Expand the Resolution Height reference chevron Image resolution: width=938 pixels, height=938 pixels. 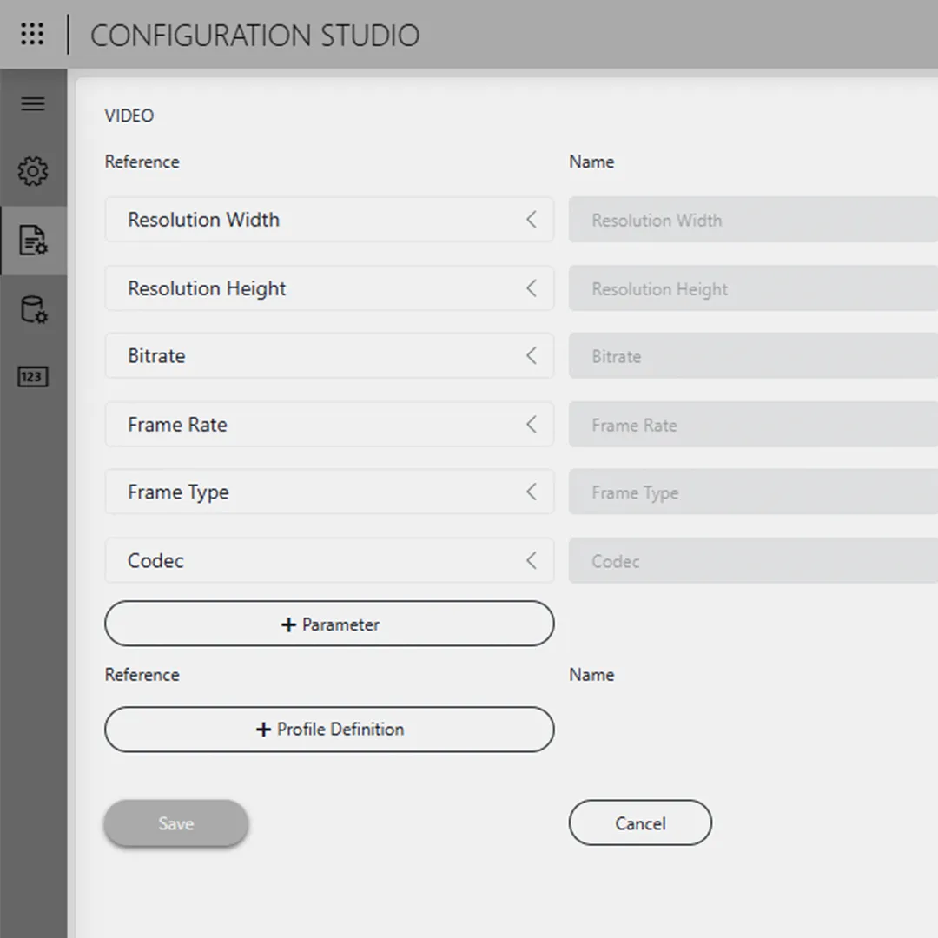(532, 288)
